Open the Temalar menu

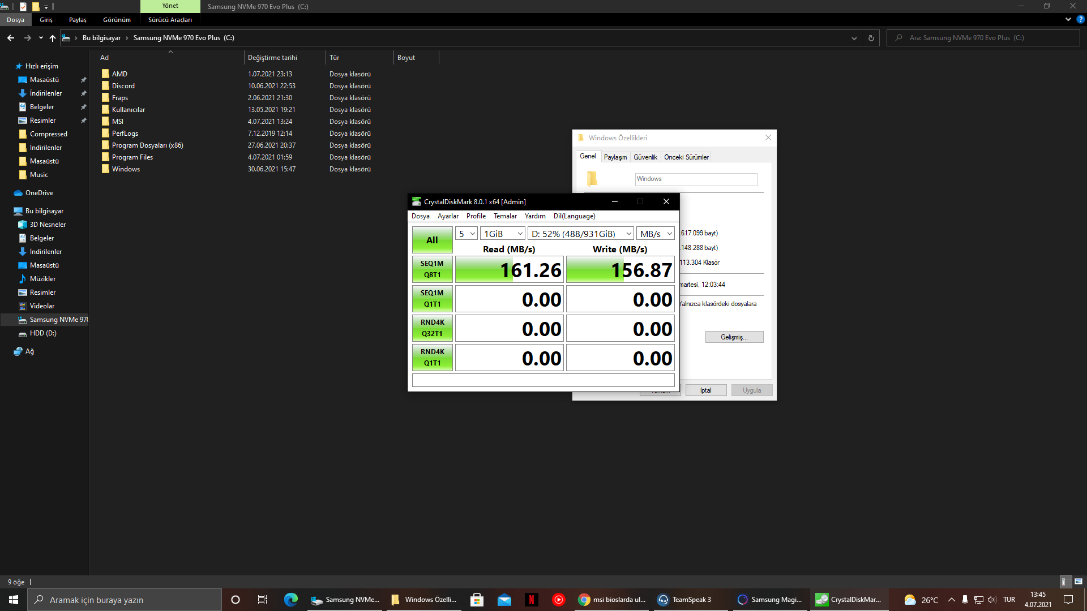pos(505,216)
